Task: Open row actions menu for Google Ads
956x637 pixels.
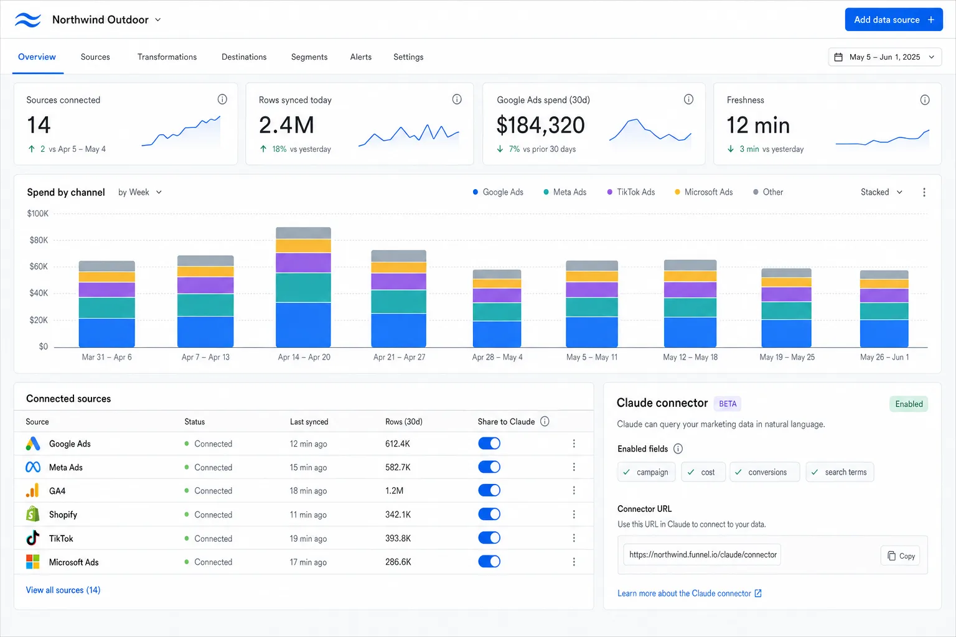Action: (574, 444)
